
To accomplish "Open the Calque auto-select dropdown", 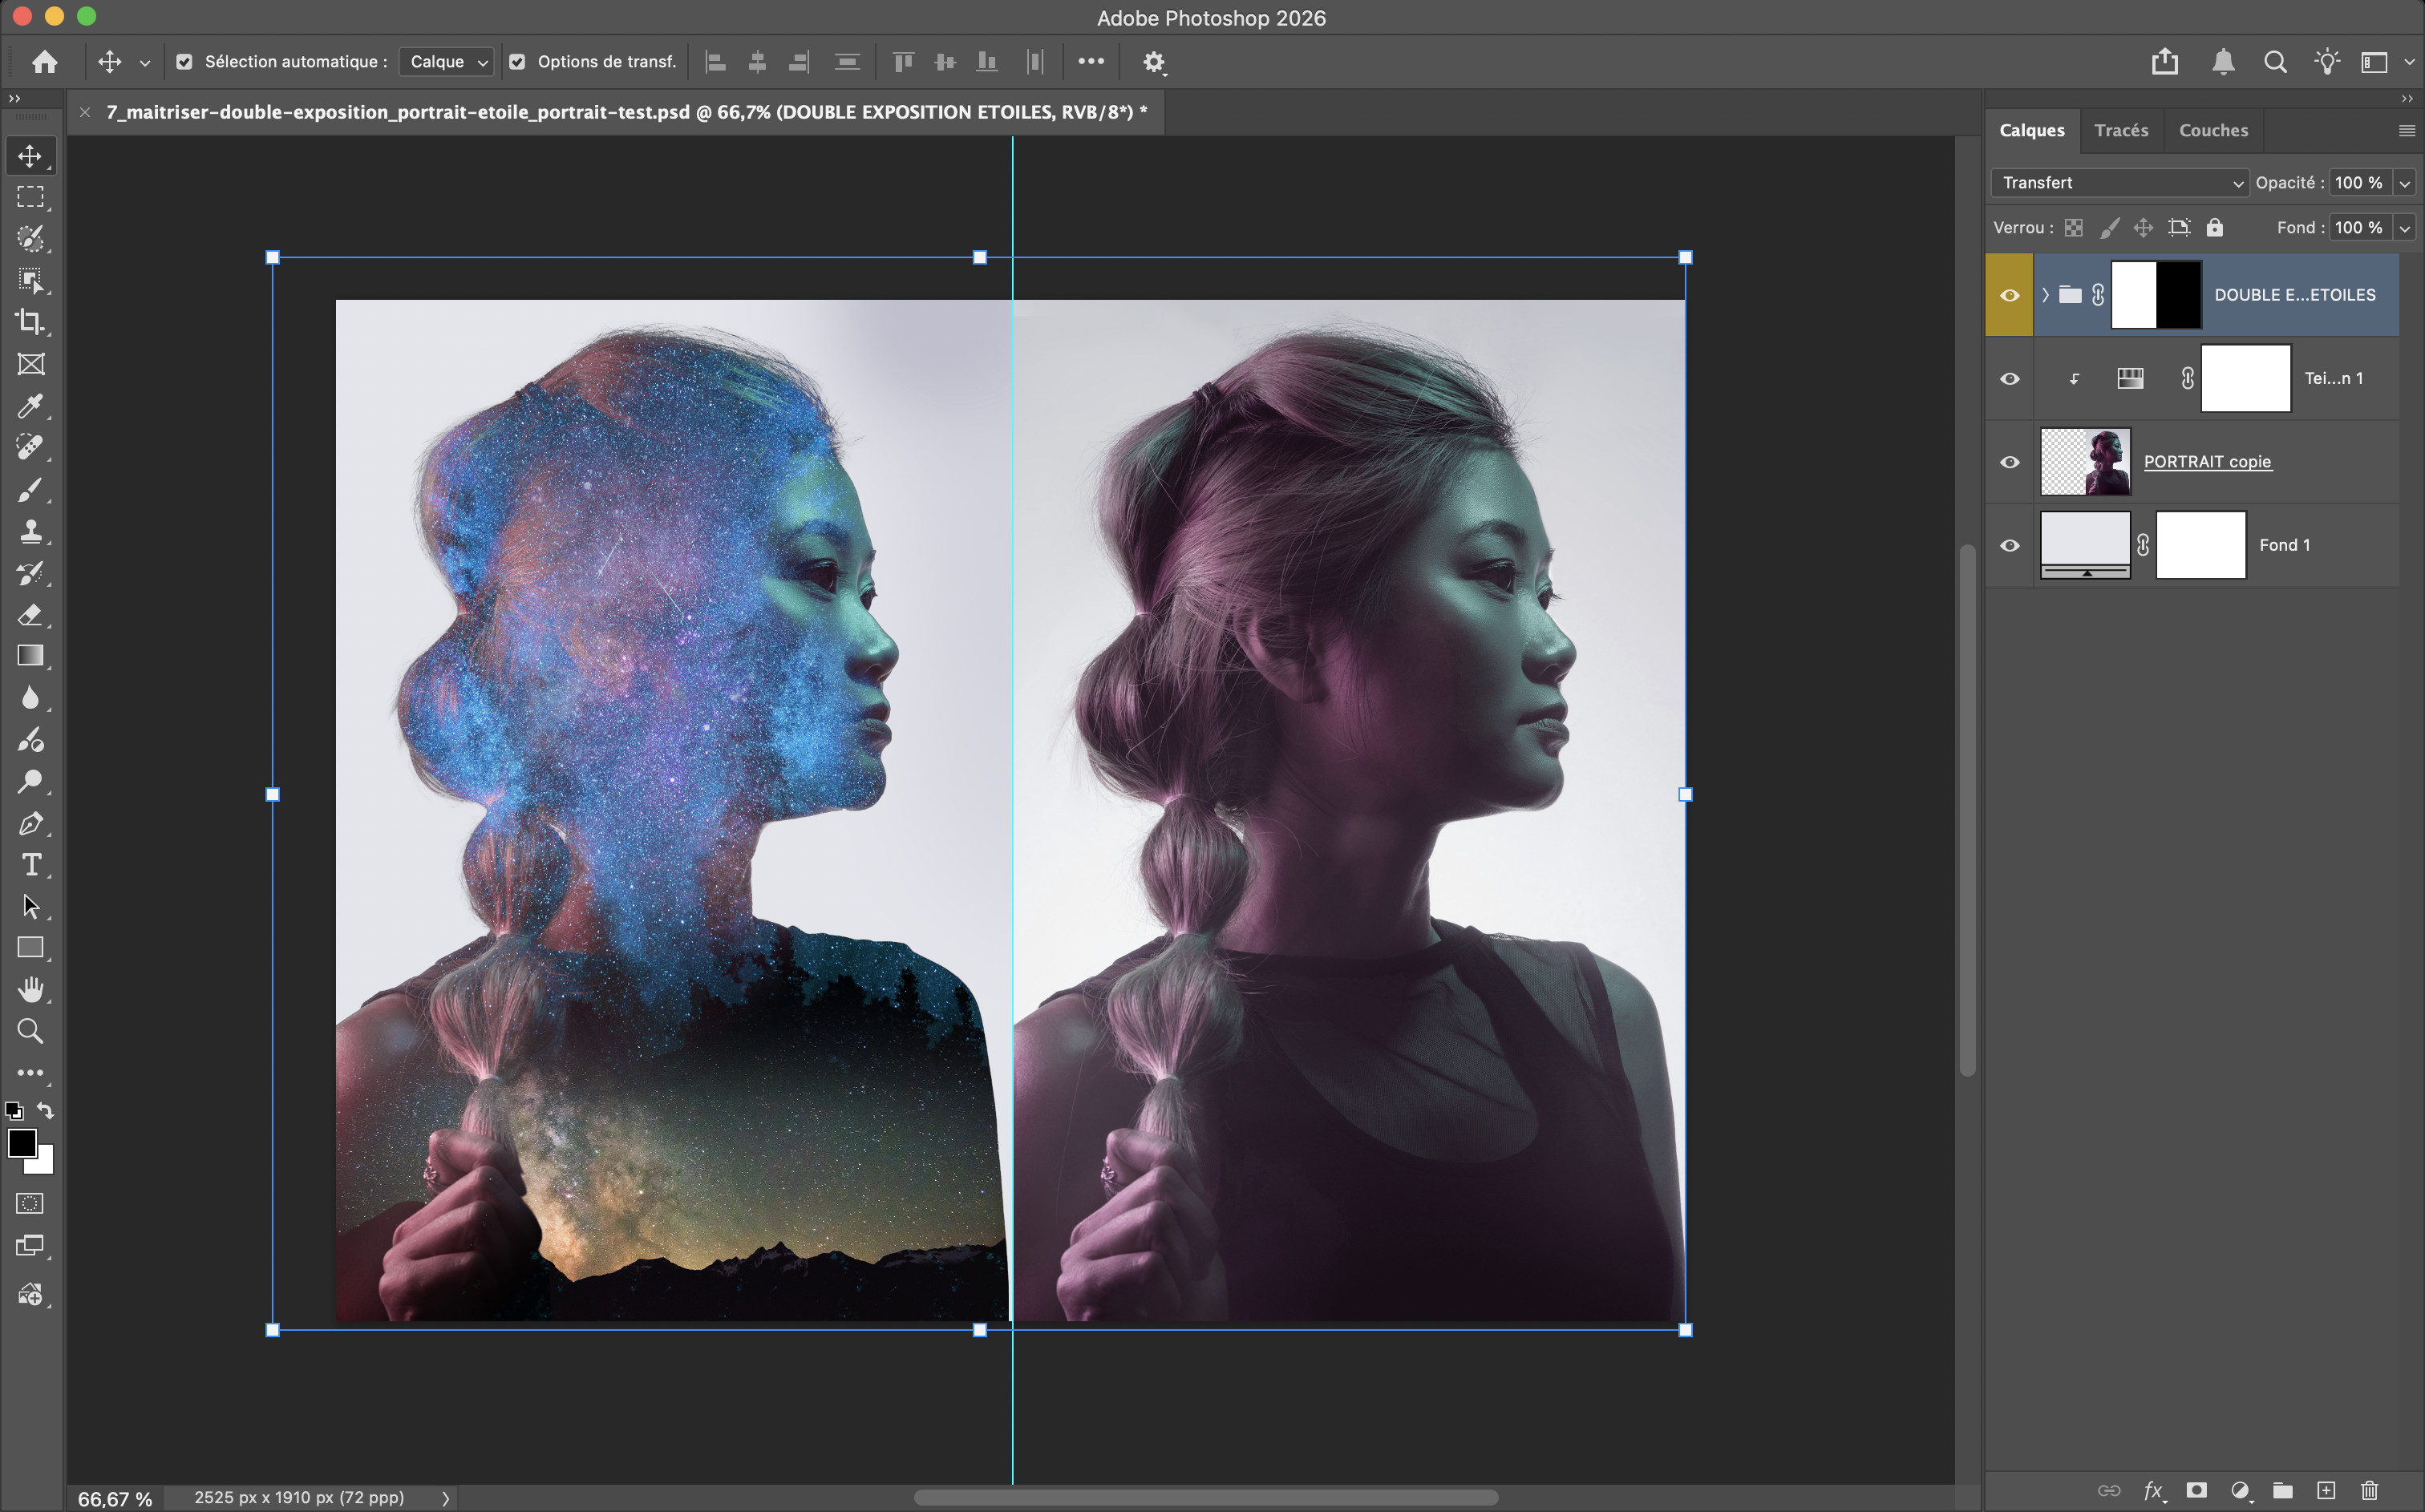I will (x=447, y=62).
